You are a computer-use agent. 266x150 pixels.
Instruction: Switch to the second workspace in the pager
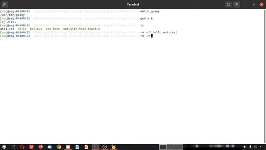click(x=171, y=147)
